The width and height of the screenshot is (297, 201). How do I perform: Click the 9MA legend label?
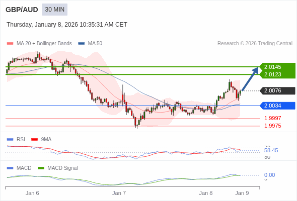click(x=46, y=139)
